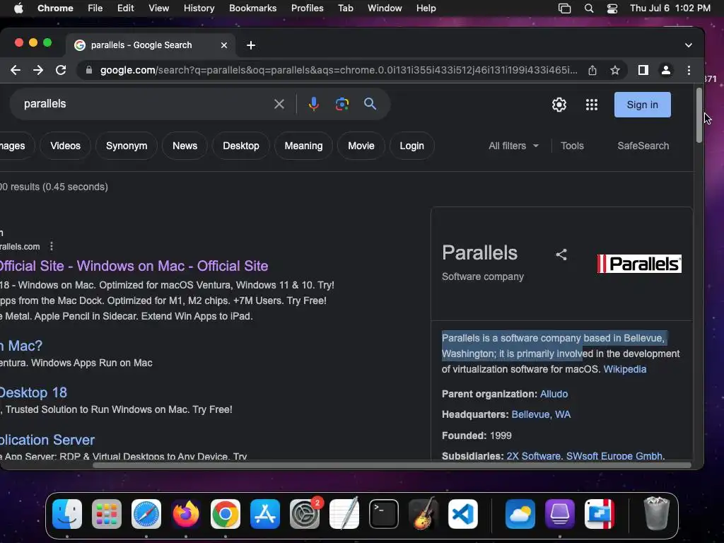
Task: Click the vertical page scrollbar
Action: coord(699,115)
